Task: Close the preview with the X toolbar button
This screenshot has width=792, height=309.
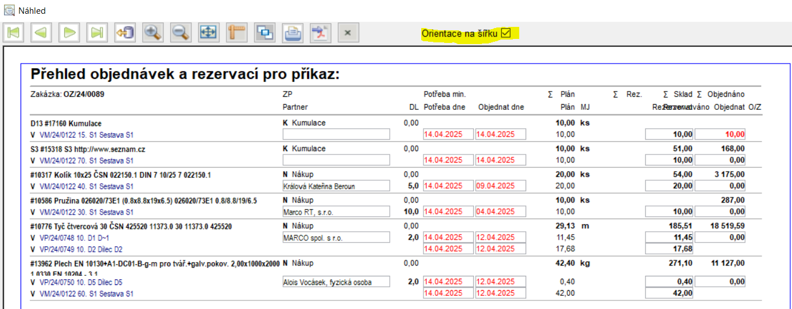Action: [x=348, y=33]
